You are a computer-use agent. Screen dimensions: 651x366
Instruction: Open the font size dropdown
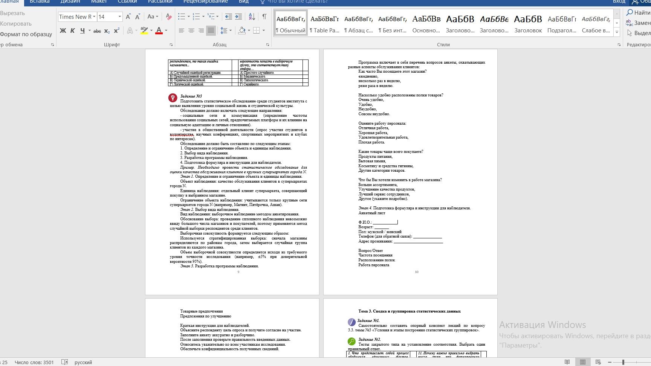(x=120, y=17)
